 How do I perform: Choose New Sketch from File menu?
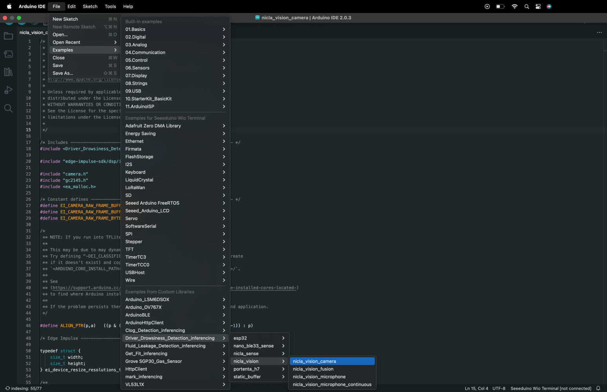click(x=84, y=19)
